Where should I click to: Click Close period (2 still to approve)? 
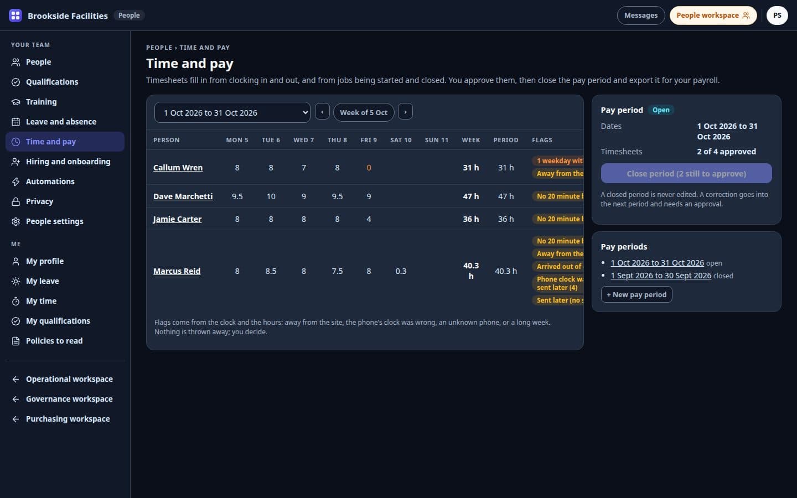pos(686,173)
